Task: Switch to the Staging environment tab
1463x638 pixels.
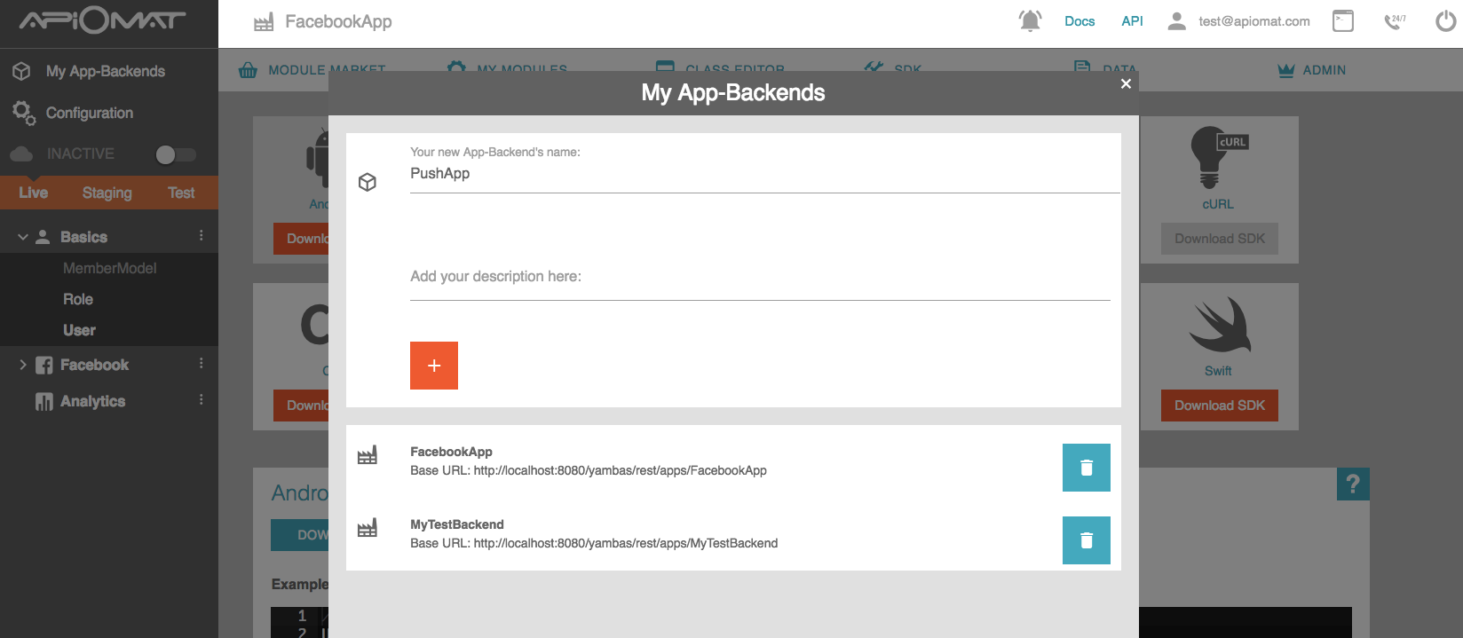Action: [107, 193]
